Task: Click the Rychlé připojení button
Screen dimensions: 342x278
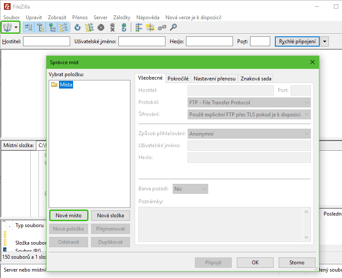Action: (297, 41)
